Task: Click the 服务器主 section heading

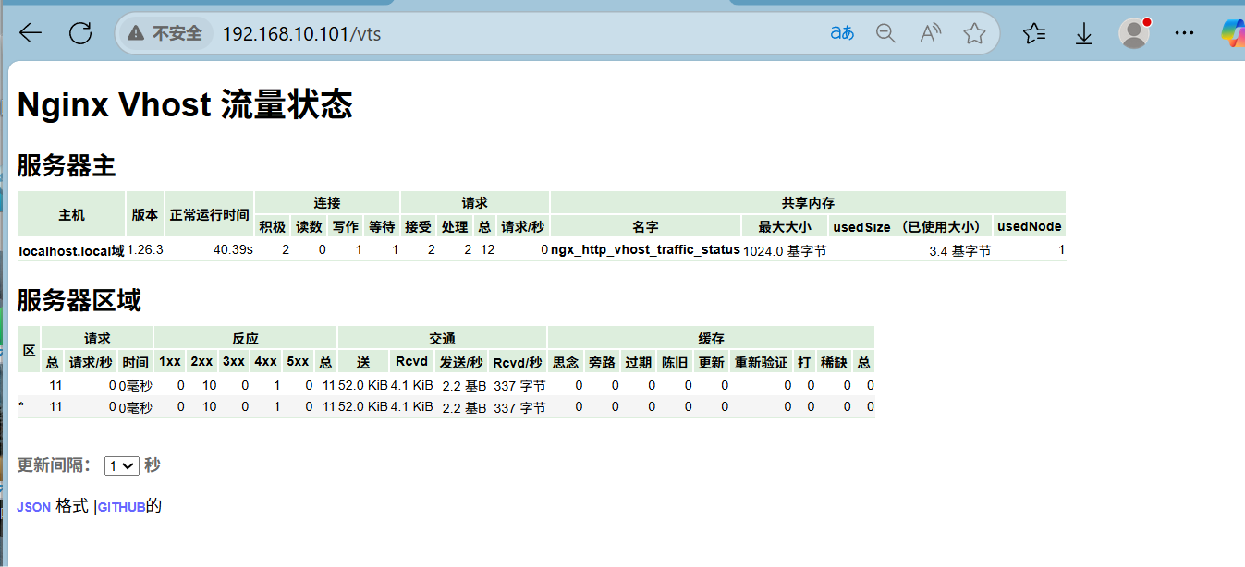Action: pos(67,166)
